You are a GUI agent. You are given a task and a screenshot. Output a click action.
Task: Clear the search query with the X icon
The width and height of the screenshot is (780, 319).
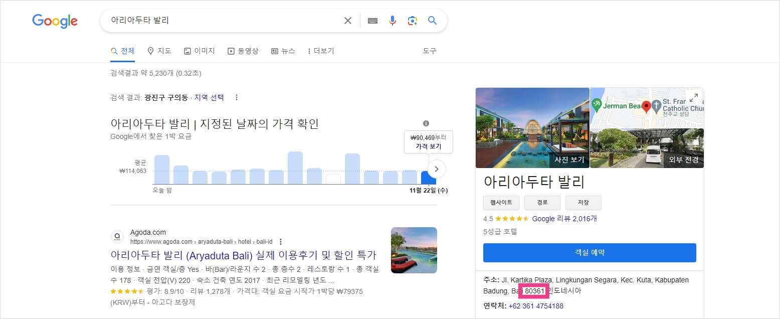click(348, 21)
